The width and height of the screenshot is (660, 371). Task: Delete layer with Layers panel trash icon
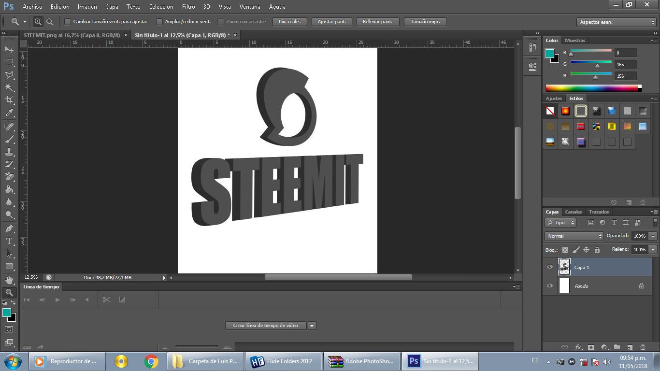(x=643, y=347)
